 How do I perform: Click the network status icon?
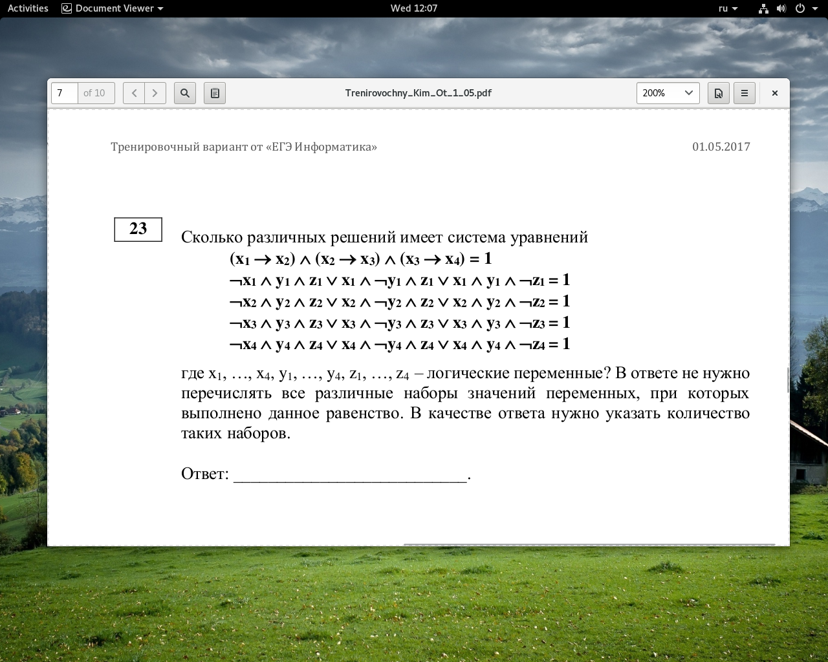763,8
